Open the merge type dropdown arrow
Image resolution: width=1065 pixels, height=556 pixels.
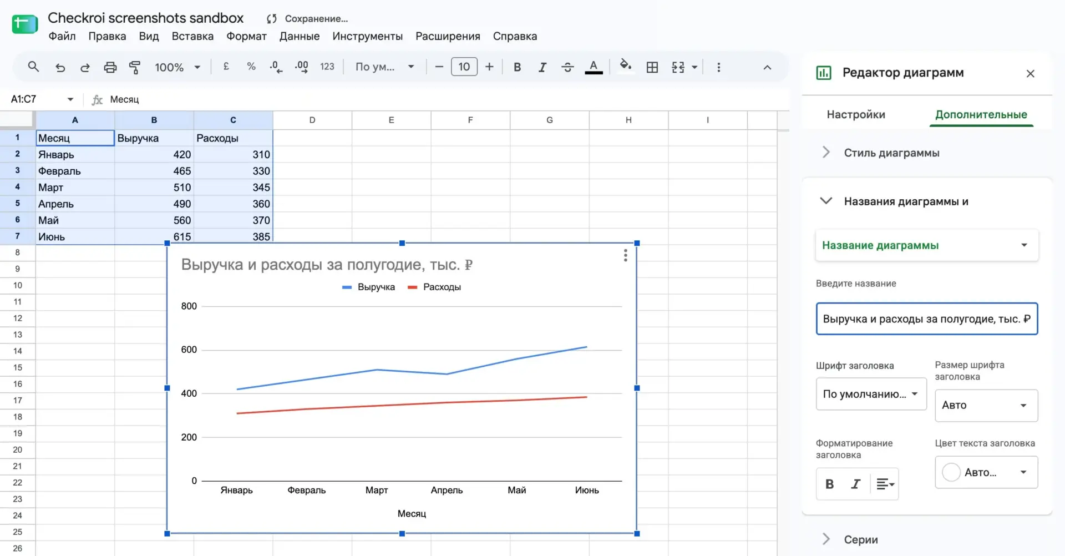(694, 67)
